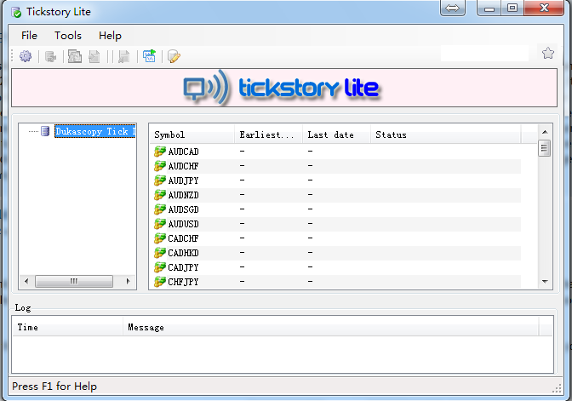Click the CADCHF symbol icon
Viewport: 572px width, 401px height.
[x=160, y=238]
